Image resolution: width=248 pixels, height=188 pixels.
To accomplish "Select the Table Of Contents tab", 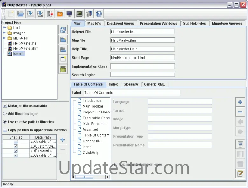I will (x=88, y=84).
